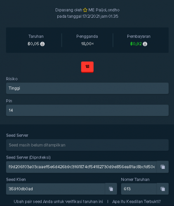Click the Taruhan amount $0,05
Viewport: 174px width, 206px height.
coord(33,44)
